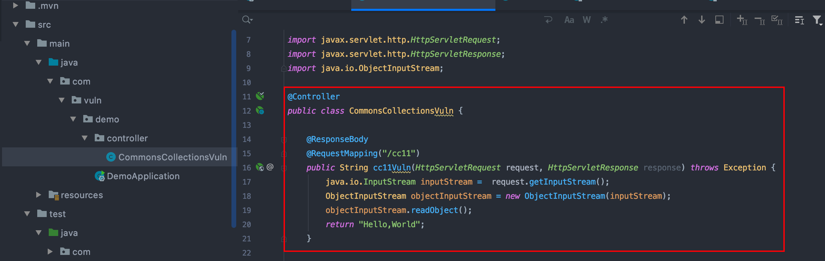This screenshot has height=261, width=825.
Task: Unselect occurrence icon in find bar
Action: click(x=760, y=21)
